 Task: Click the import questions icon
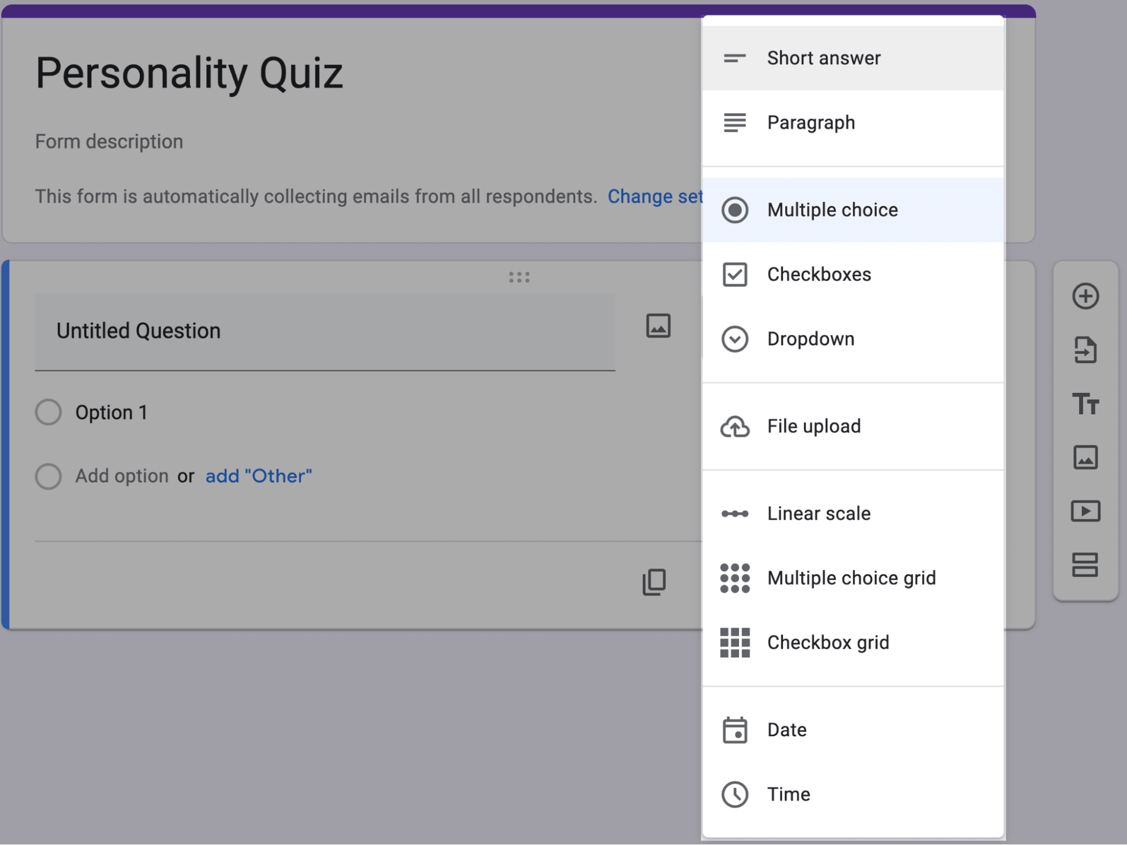click(x=1085, y=349)
